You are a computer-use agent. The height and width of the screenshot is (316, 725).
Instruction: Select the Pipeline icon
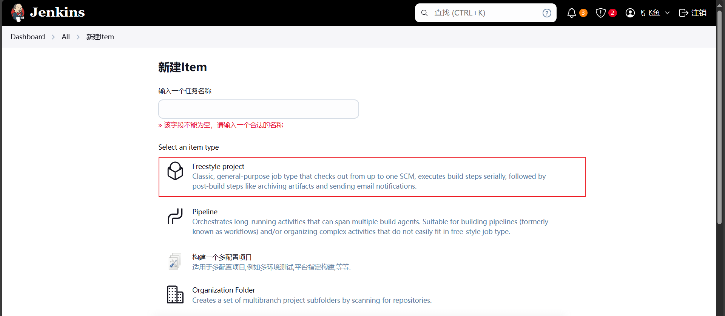click(175, 216)
